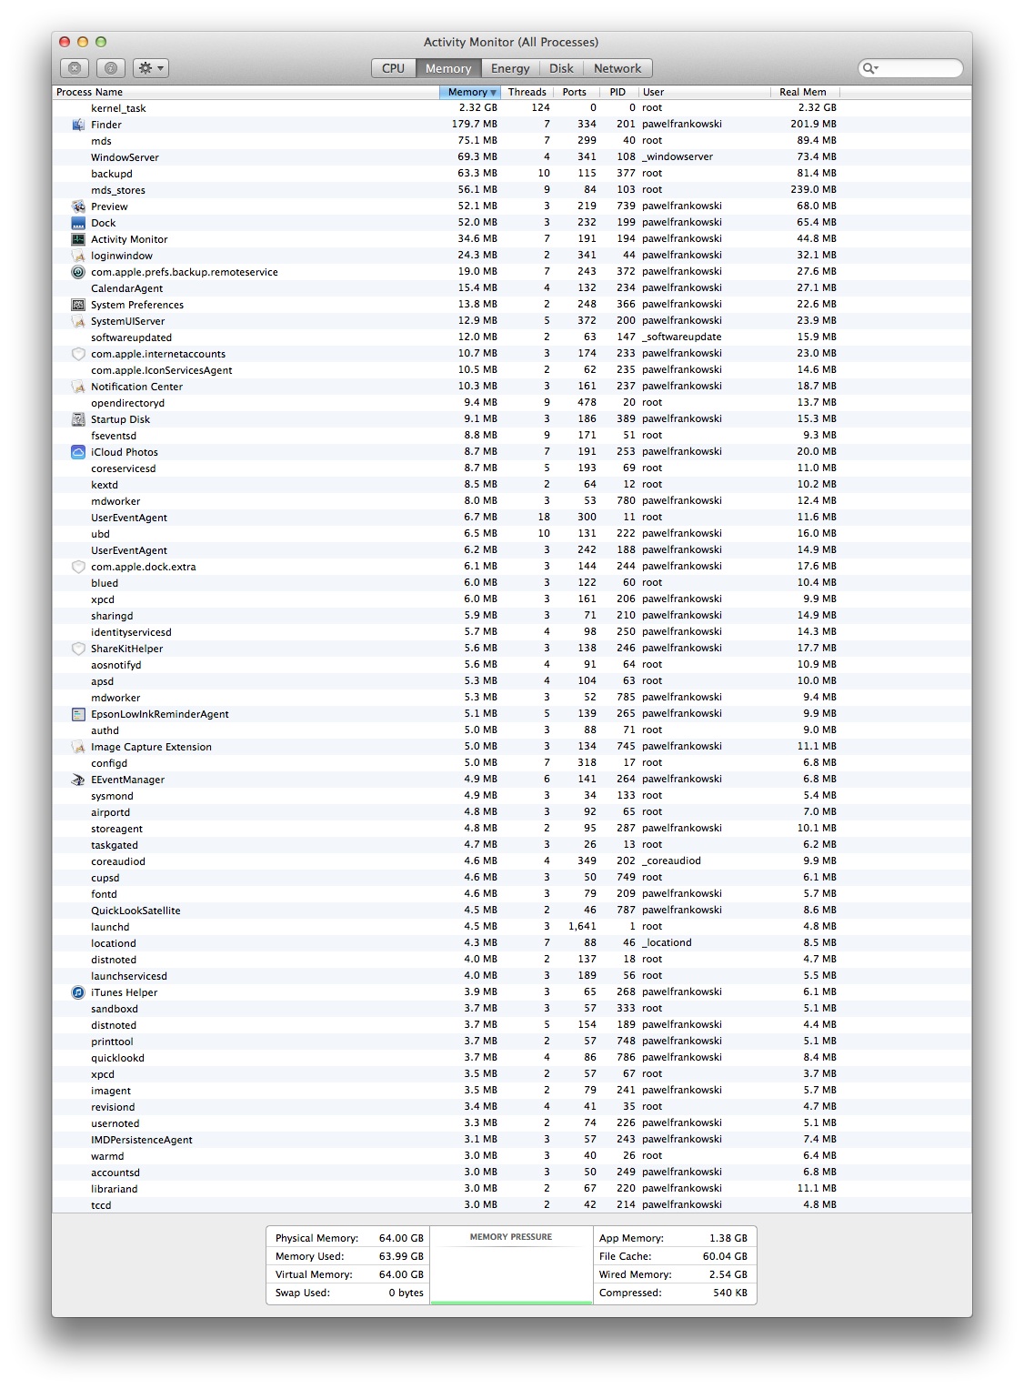Viewport: 1024px width, 1389px height.
Task: Click in the search field
Action: pyautogui.click(x=910, y=68)
